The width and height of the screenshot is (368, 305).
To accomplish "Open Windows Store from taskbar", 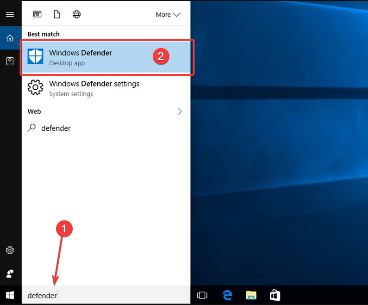I will 275,295.
